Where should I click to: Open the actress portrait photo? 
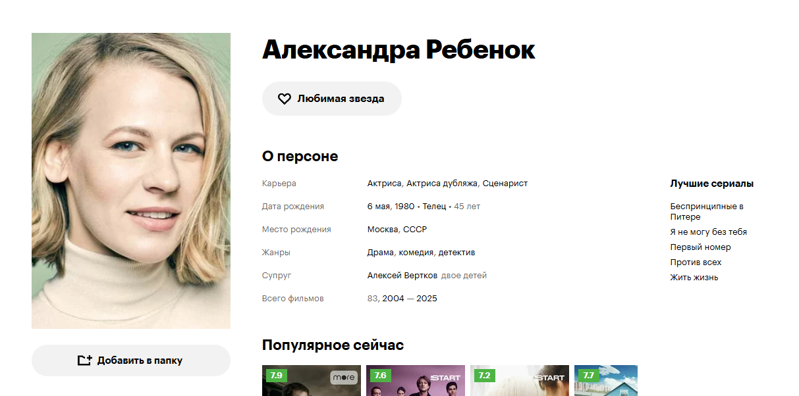coord(131,181)
